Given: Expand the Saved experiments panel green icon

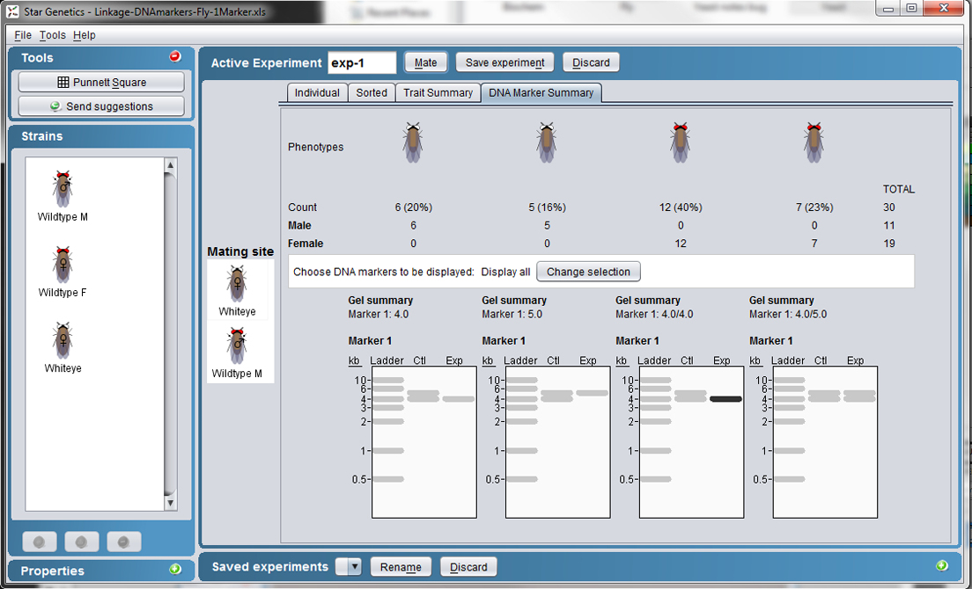Looking at the screenshot, I should [942, 565].
